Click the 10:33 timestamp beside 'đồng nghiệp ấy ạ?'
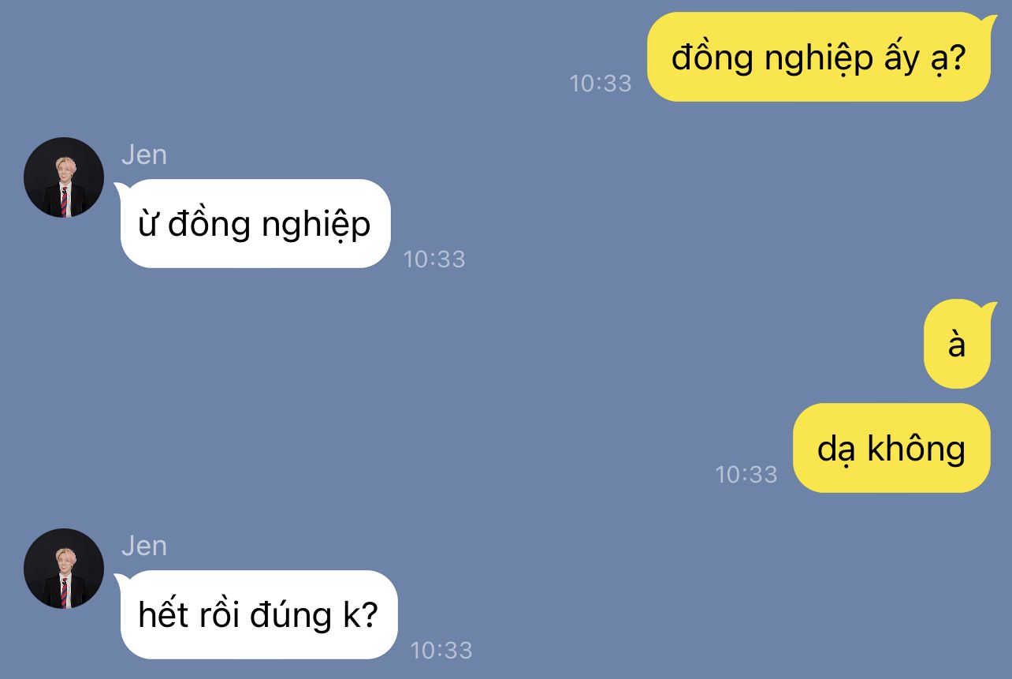The width and height of the screenshot is (1012, 679). pyautogui.click(x=601, y=83)
